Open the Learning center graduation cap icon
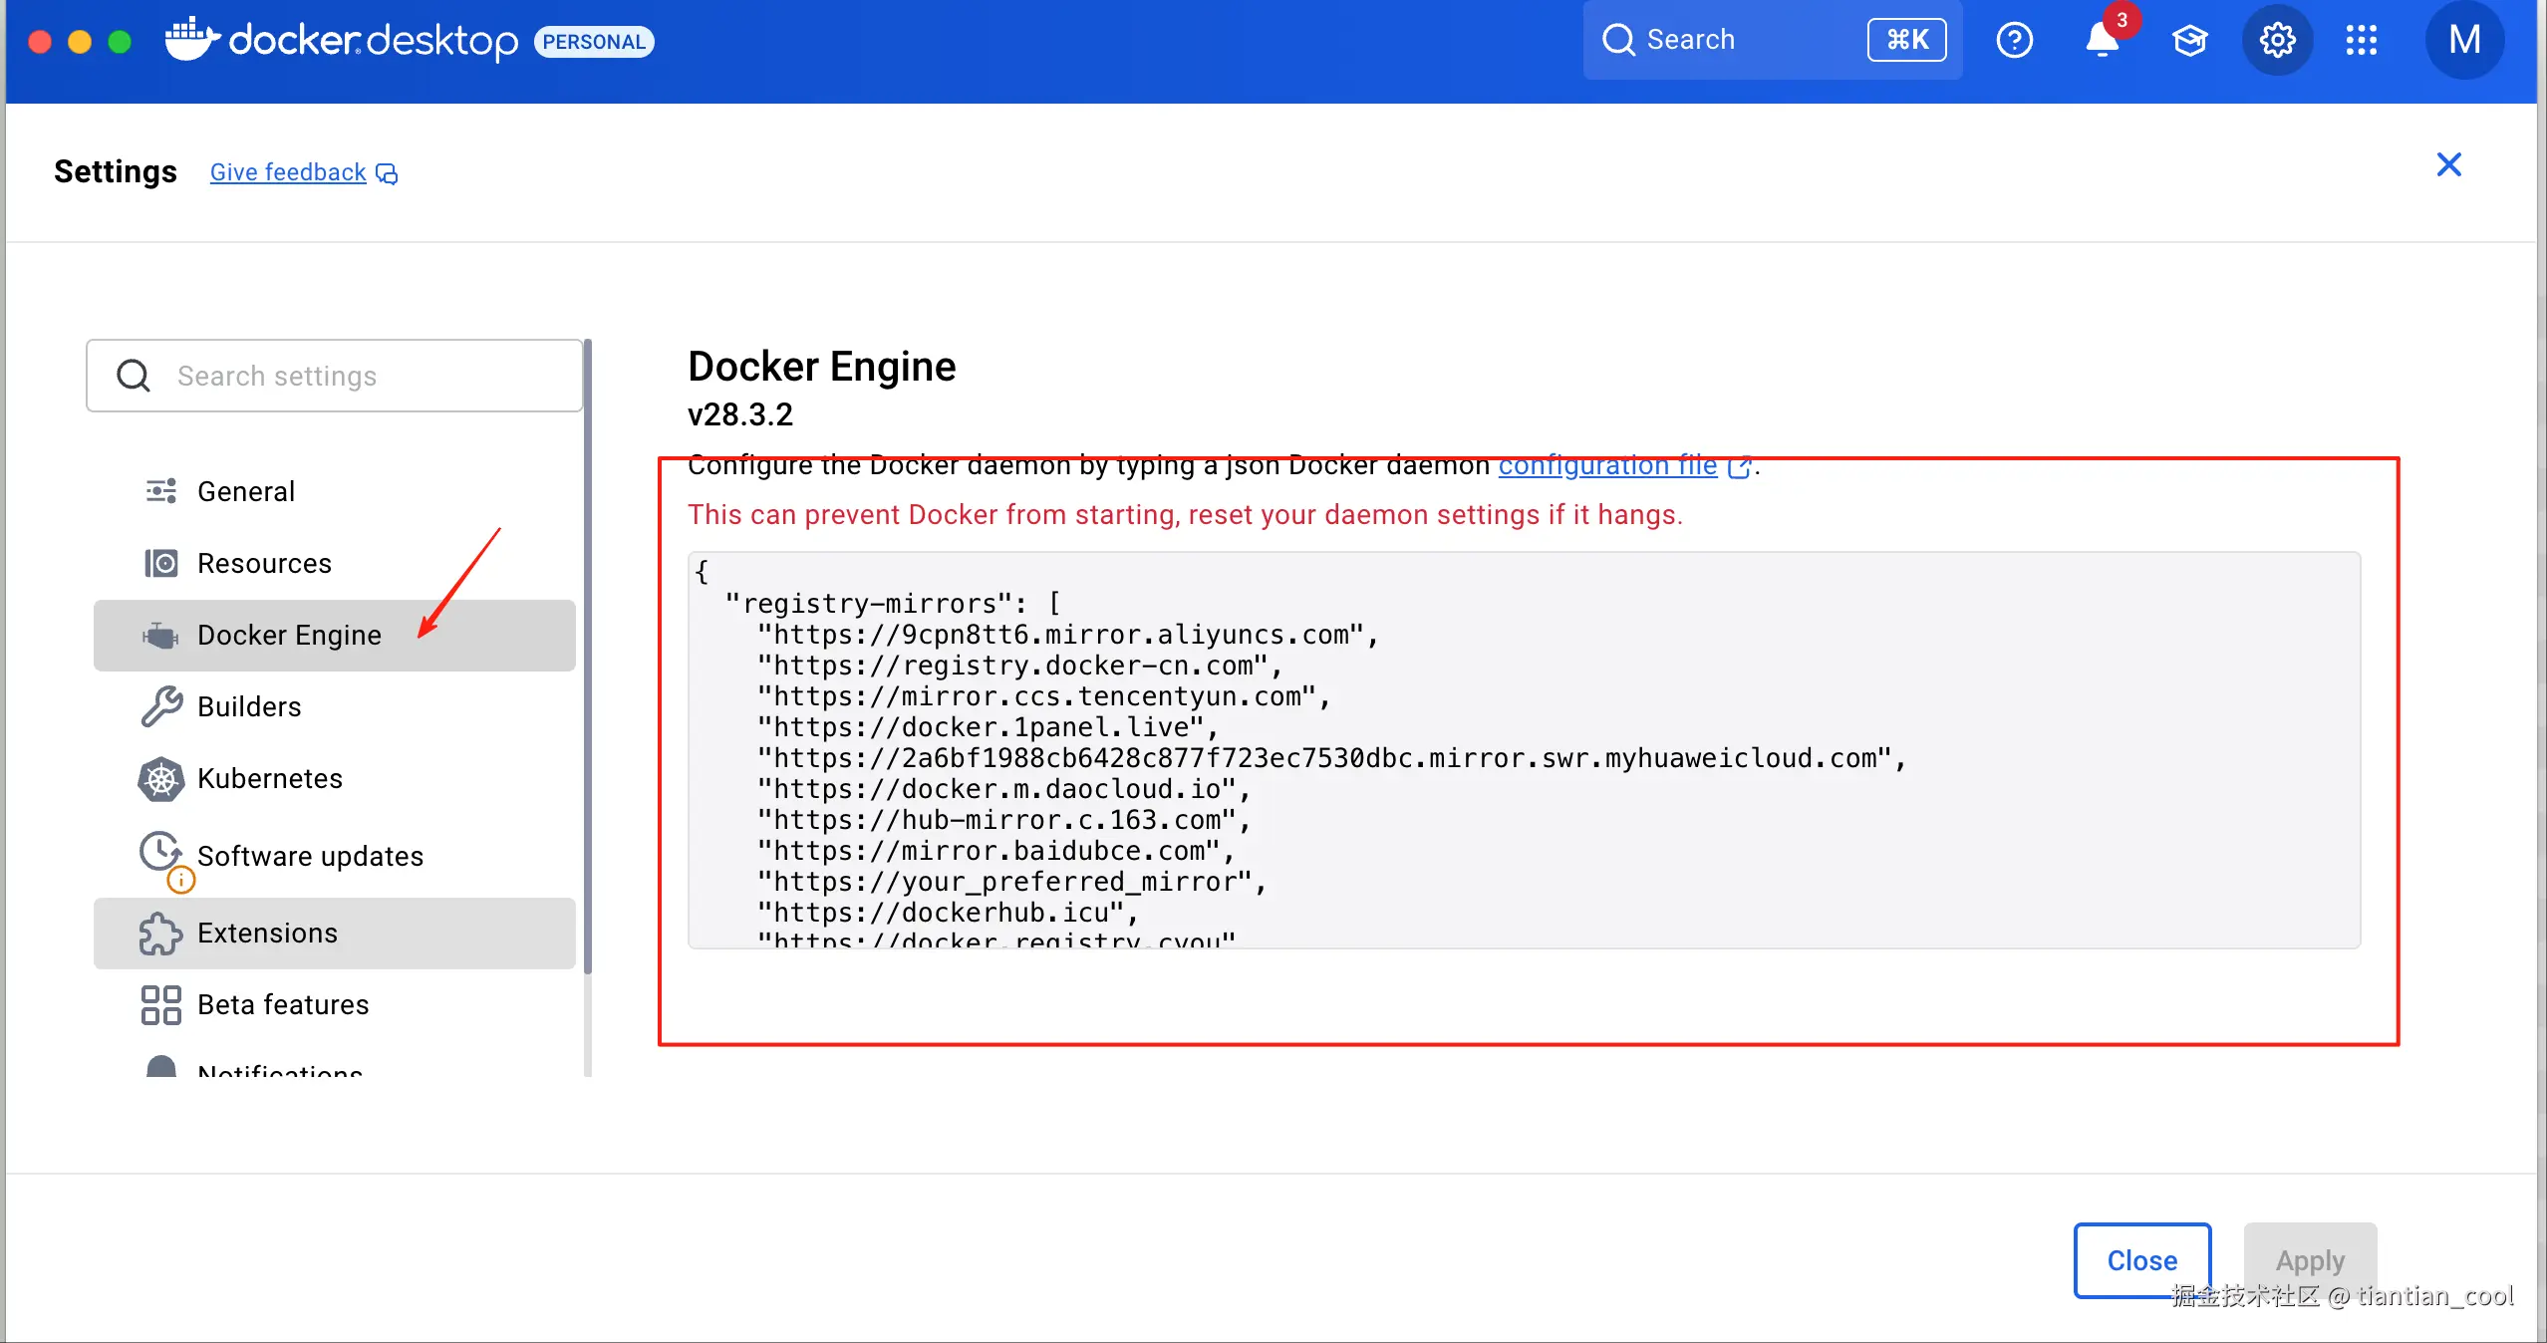2547x1343 pixels. pyautogui.click(x=2189, y=41)
